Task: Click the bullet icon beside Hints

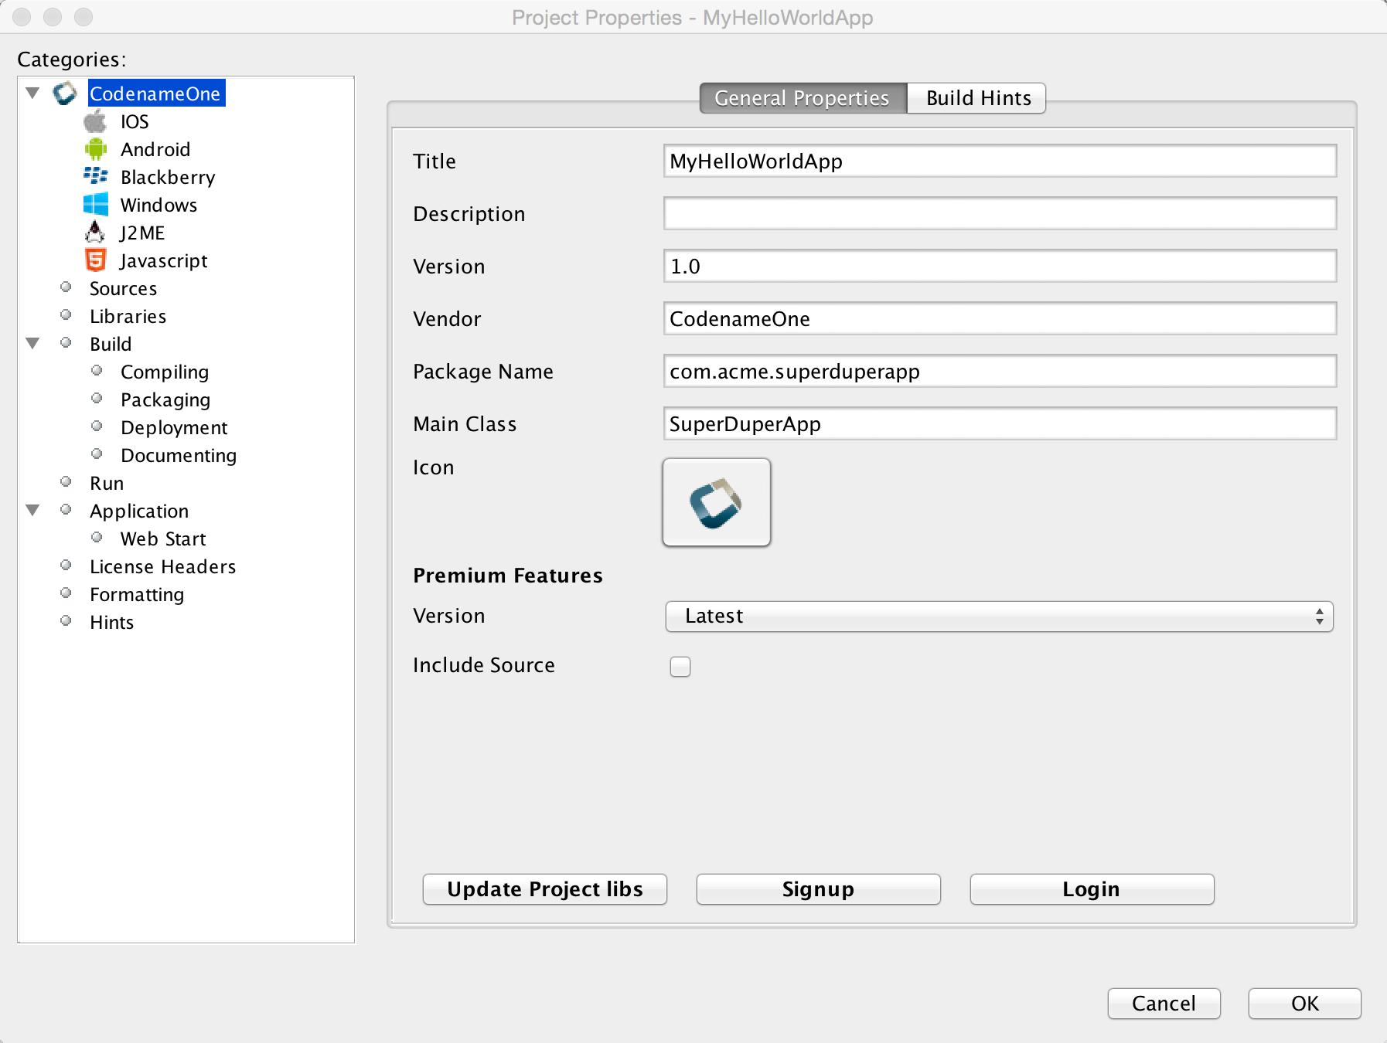Action: [x=66, y=621]
